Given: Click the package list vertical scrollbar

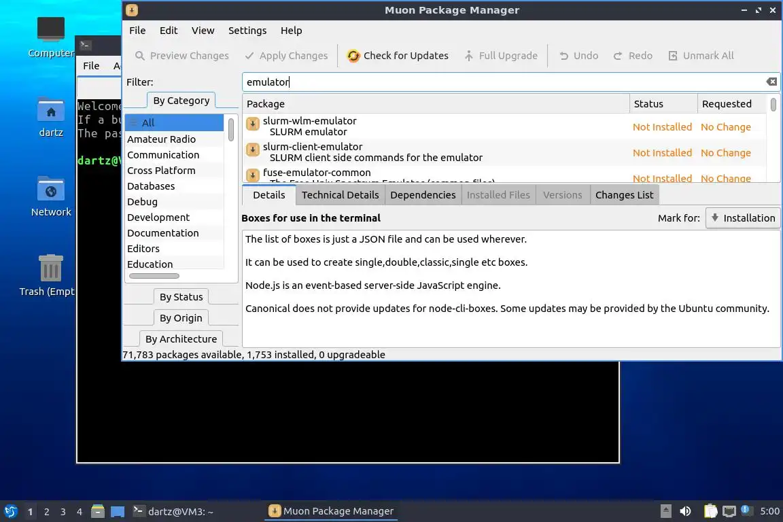Looking at the screenshot, I should click(773, 105).
